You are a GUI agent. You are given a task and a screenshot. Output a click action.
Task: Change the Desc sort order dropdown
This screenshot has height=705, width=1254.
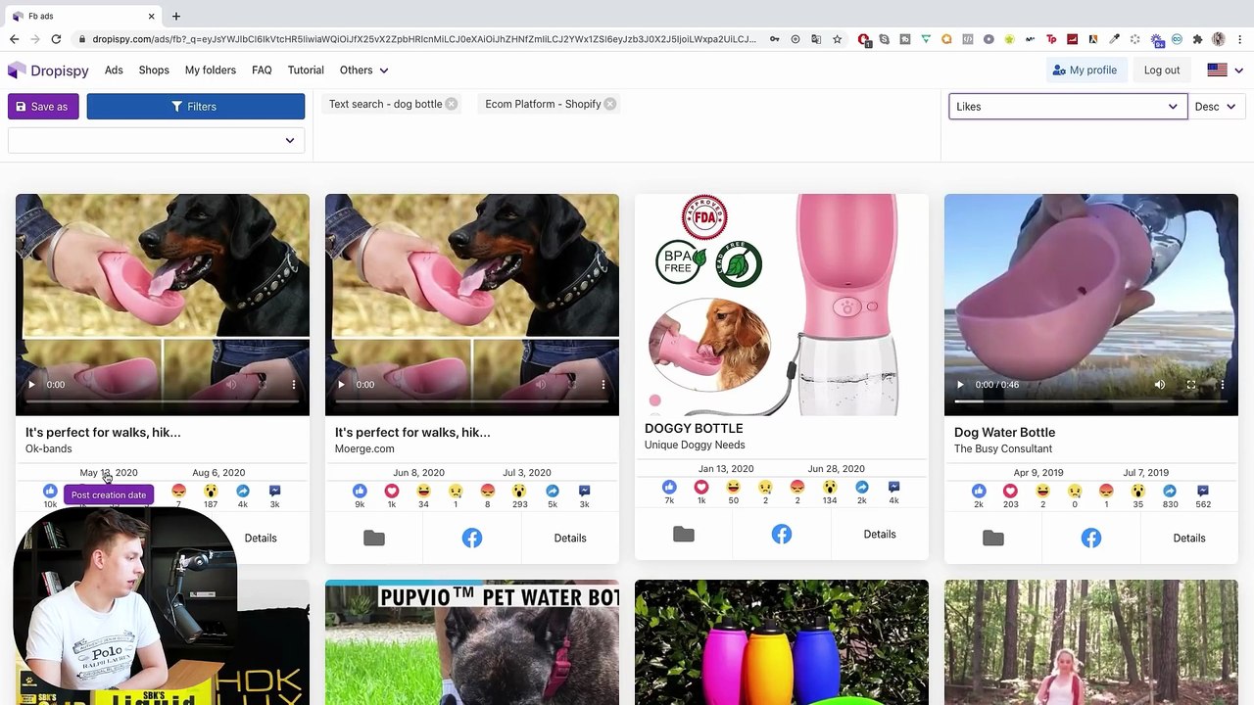point(1216,107)
